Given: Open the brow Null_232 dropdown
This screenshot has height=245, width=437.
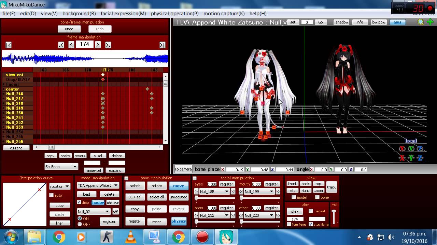Looking at the screenshot, I should click(214, 215).
